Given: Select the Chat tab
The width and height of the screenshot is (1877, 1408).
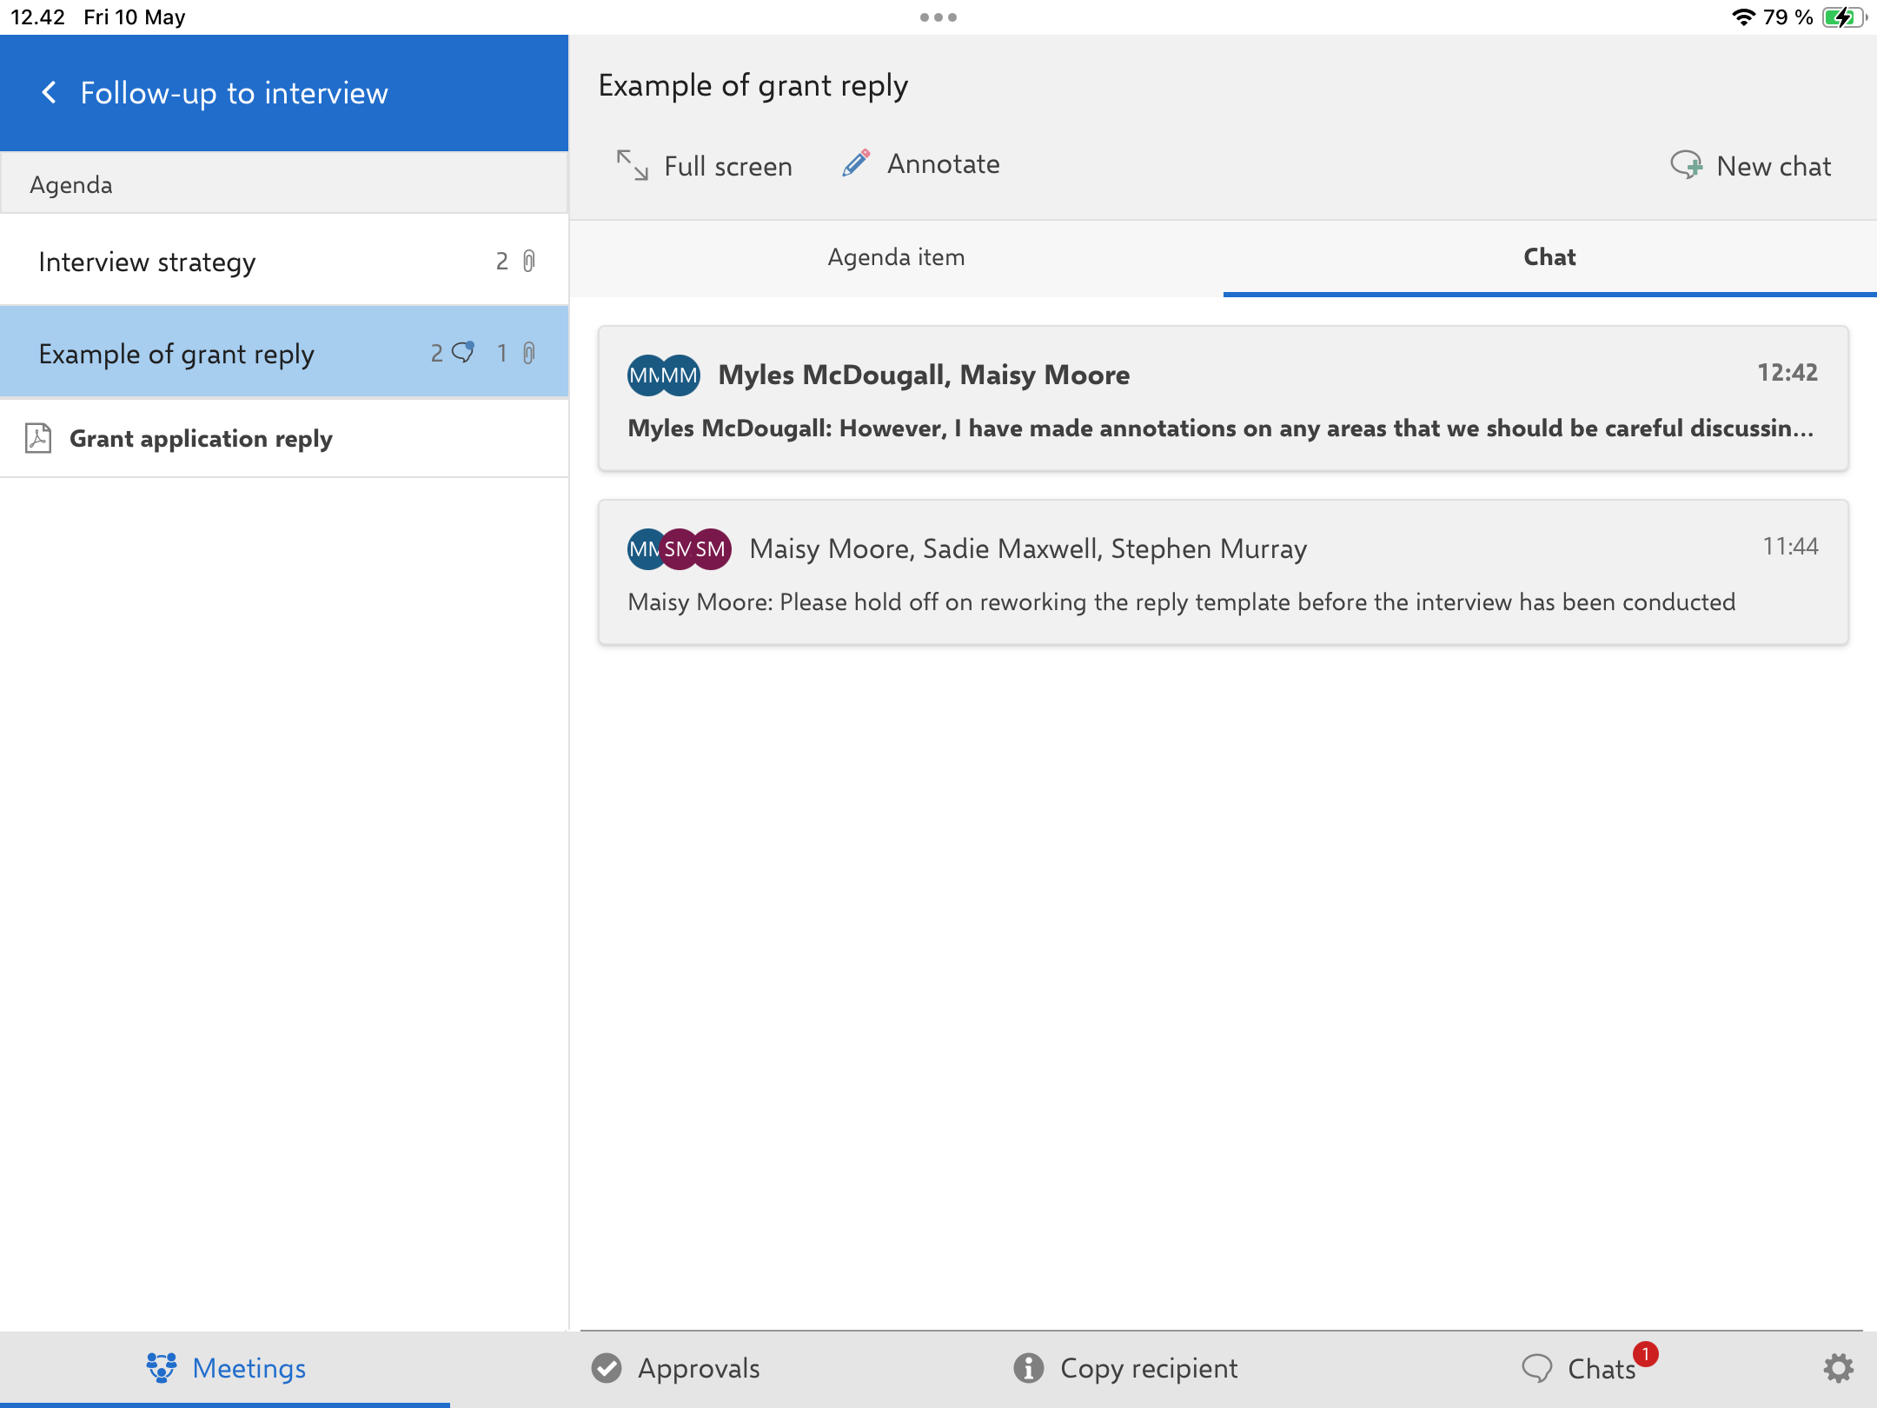Looking at the screenshot, I should [1549, 257].
